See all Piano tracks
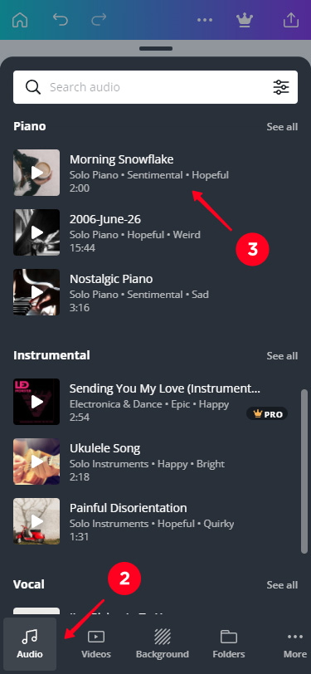The image size is (311, 674). point(282,127)
